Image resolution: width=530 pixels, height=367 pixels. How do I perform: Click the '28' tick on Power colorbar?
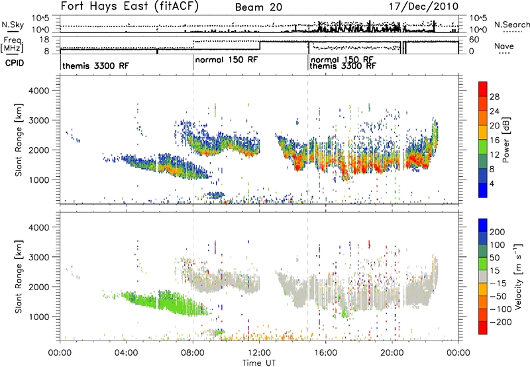494,97
